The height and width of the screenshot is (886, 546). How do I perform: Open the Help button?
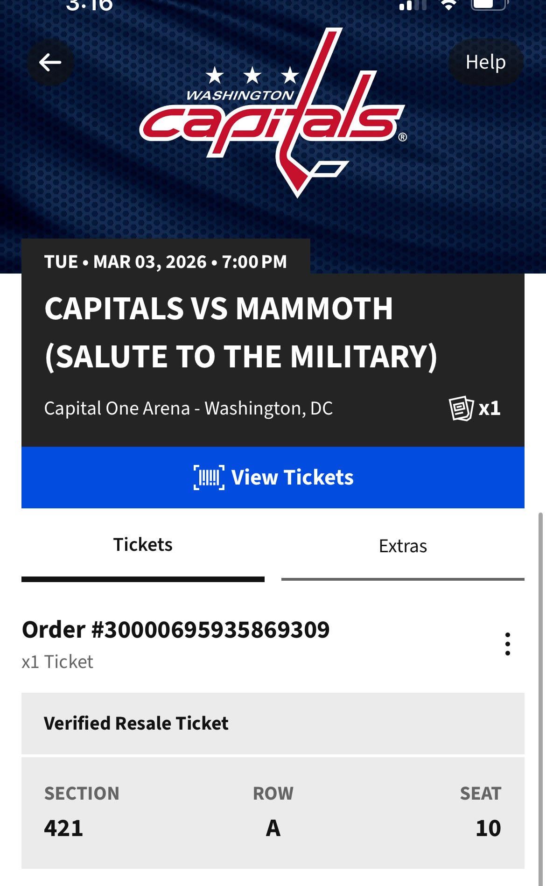(x=485, y=62)
